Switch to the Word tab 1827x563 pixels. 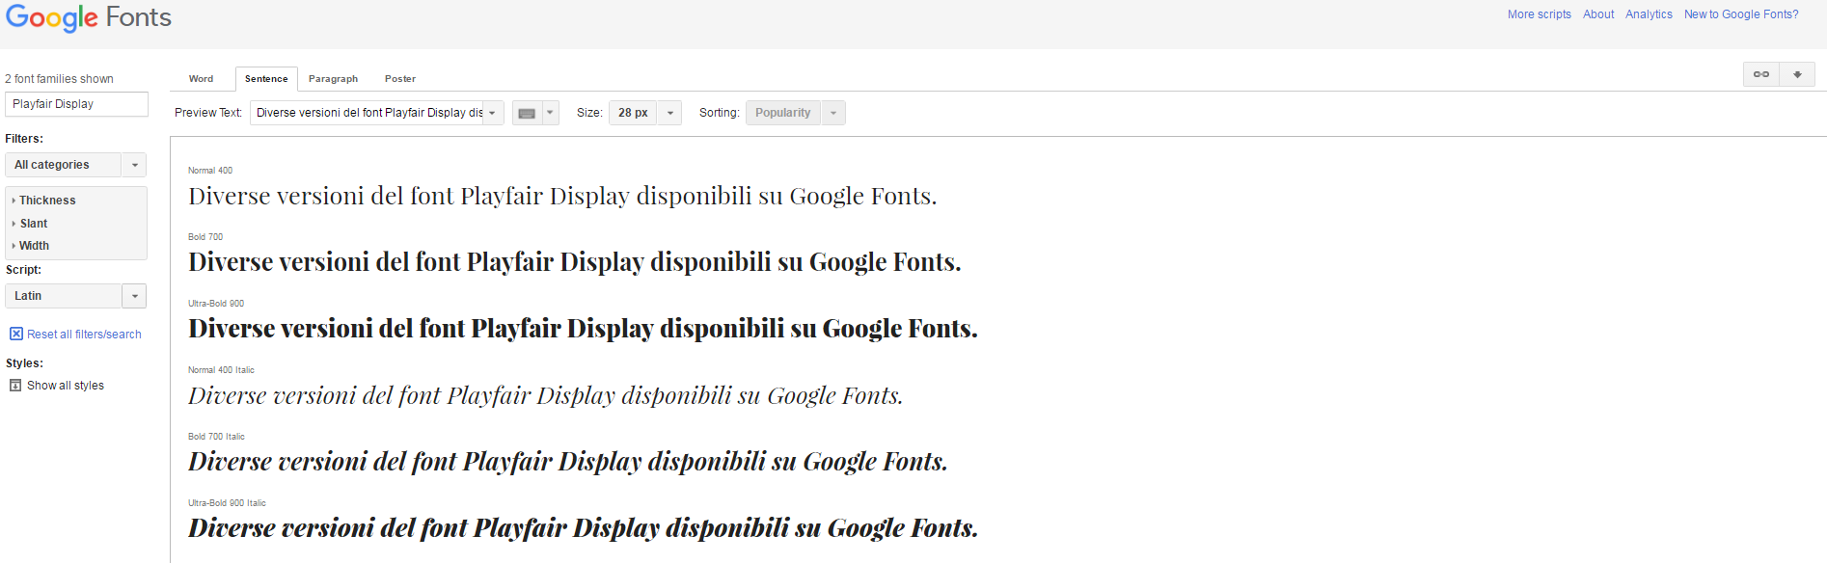pyautogui.click(x=201, y=79)
